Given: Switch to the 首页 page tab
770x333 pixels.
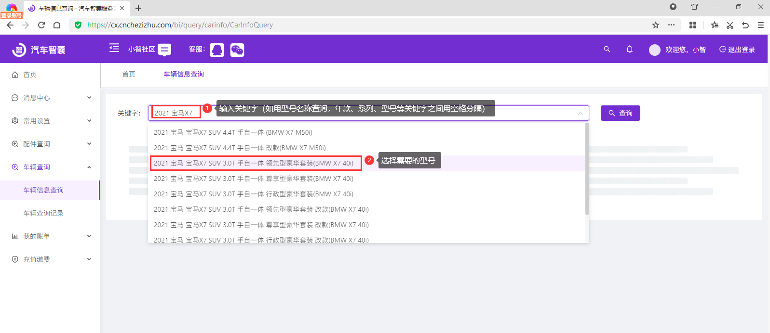Looking at the screenshot, I should [129, 74].
